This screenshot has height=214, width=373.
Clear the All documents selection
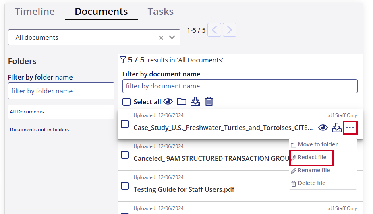pyautogui.click(x=161, y=37)
